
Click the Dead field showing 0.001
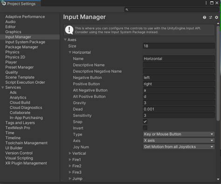pyautogui.click(x=179, y=109)
